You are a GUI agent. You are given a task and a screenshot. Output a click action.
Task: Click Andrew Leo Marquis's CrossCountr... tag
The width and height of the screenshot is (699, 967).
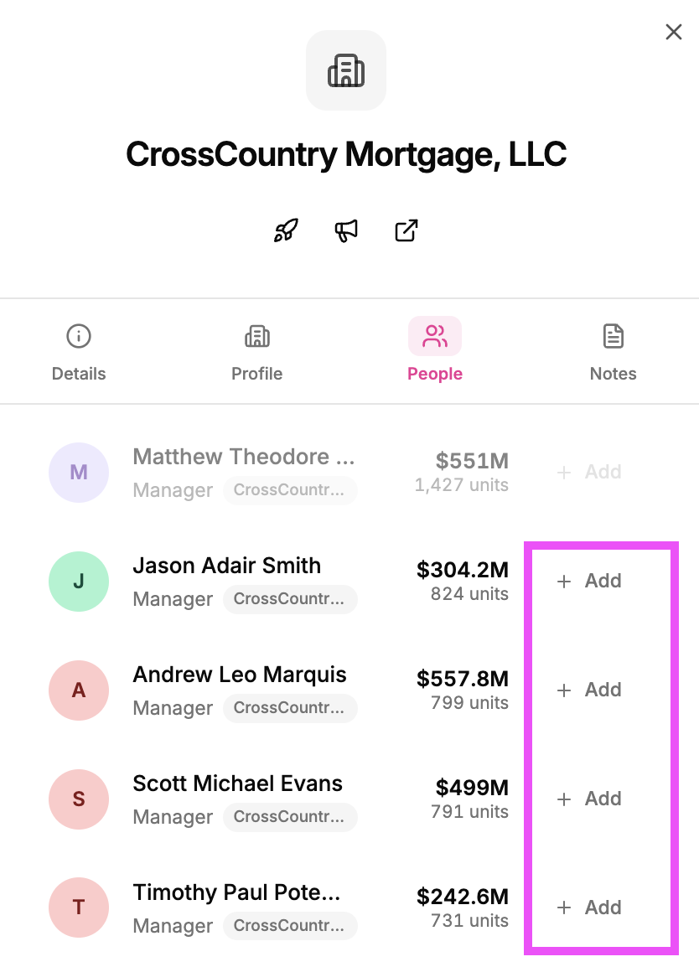coord(290,708)
